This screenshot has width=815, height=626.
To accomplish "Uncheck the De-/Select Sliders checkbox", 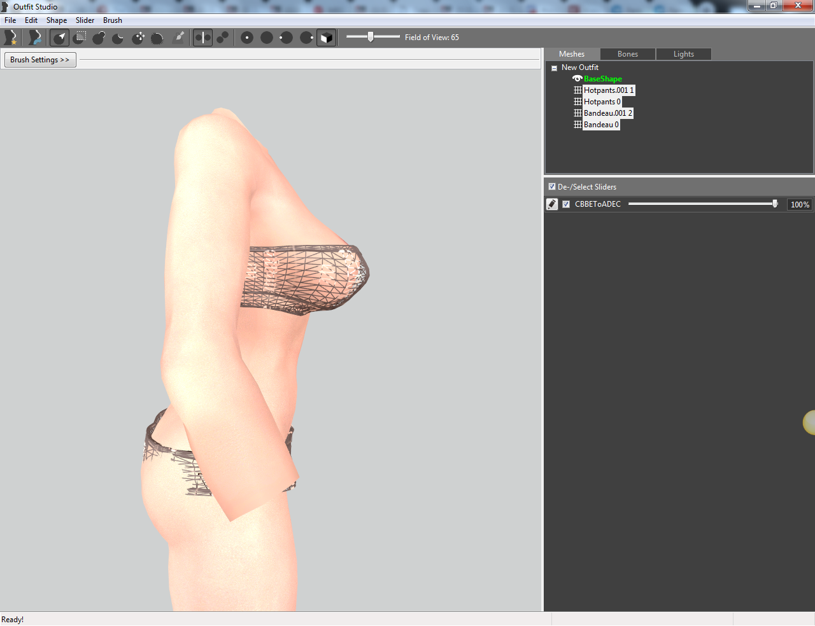I will [552, 186].
